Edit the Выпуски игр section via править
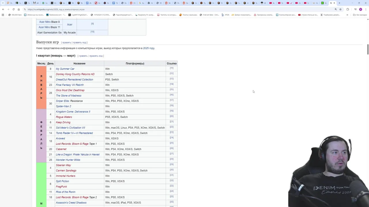369x207 pixels. coord(67,43)
